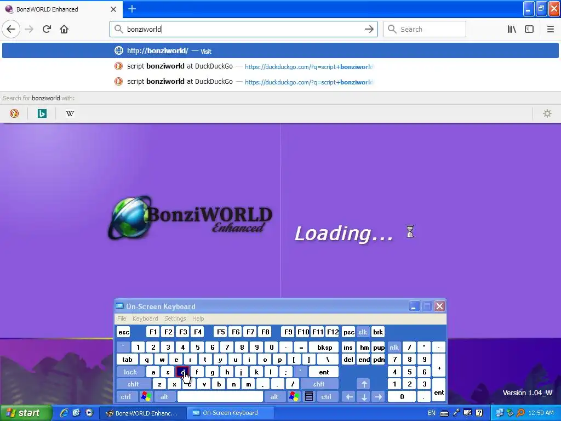Image resolution: width=561 pixels, height=421 pixels.
Task: Search with the DuckDuckGo one-off icon
Action: [14, 113]
